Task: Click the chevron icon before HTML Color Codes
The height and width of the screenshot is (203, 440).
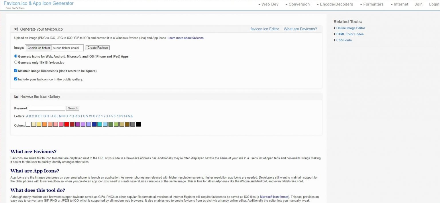Action: click(335, 34)
